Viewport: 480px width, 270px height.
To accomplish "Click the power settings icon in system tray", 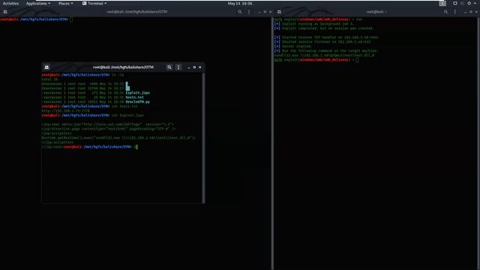I will click(469, 3).
